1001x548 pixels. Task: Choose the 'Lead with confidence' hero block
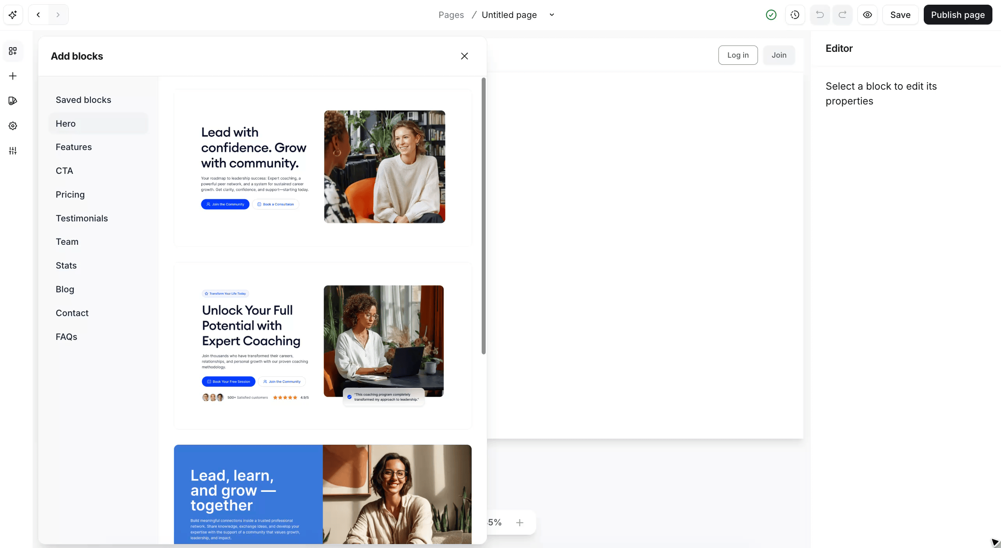pos(323,168)
